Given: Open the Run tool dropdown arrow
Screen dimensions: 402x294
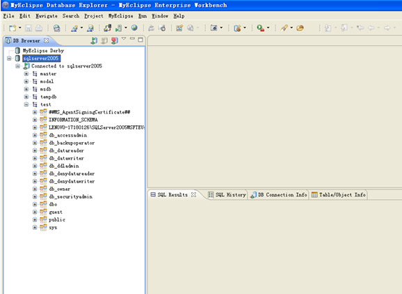Looking at the screenshot, I should 268,28.
